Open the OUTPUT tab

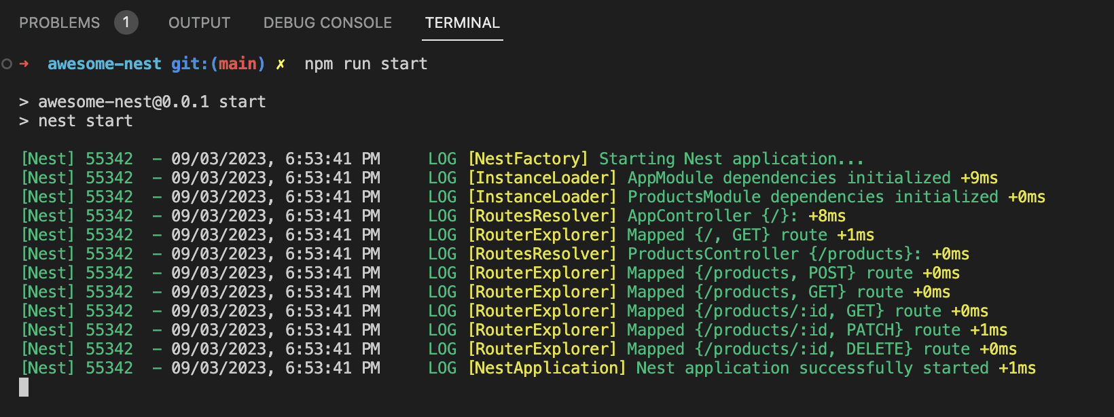click(x=199, y=23)
